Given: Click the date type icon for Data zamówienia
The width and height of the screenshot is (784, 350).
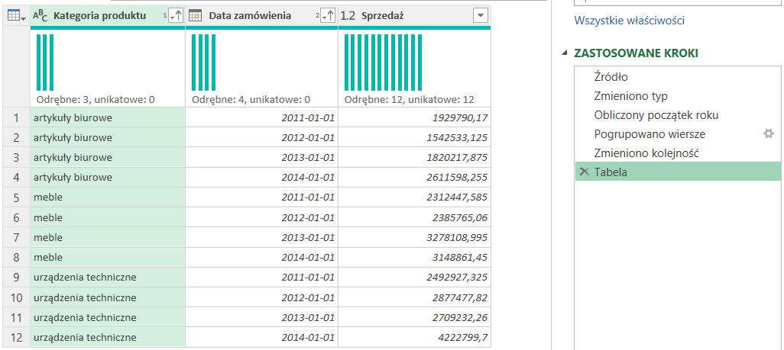Looking at the screenshot, I should 196,16.
